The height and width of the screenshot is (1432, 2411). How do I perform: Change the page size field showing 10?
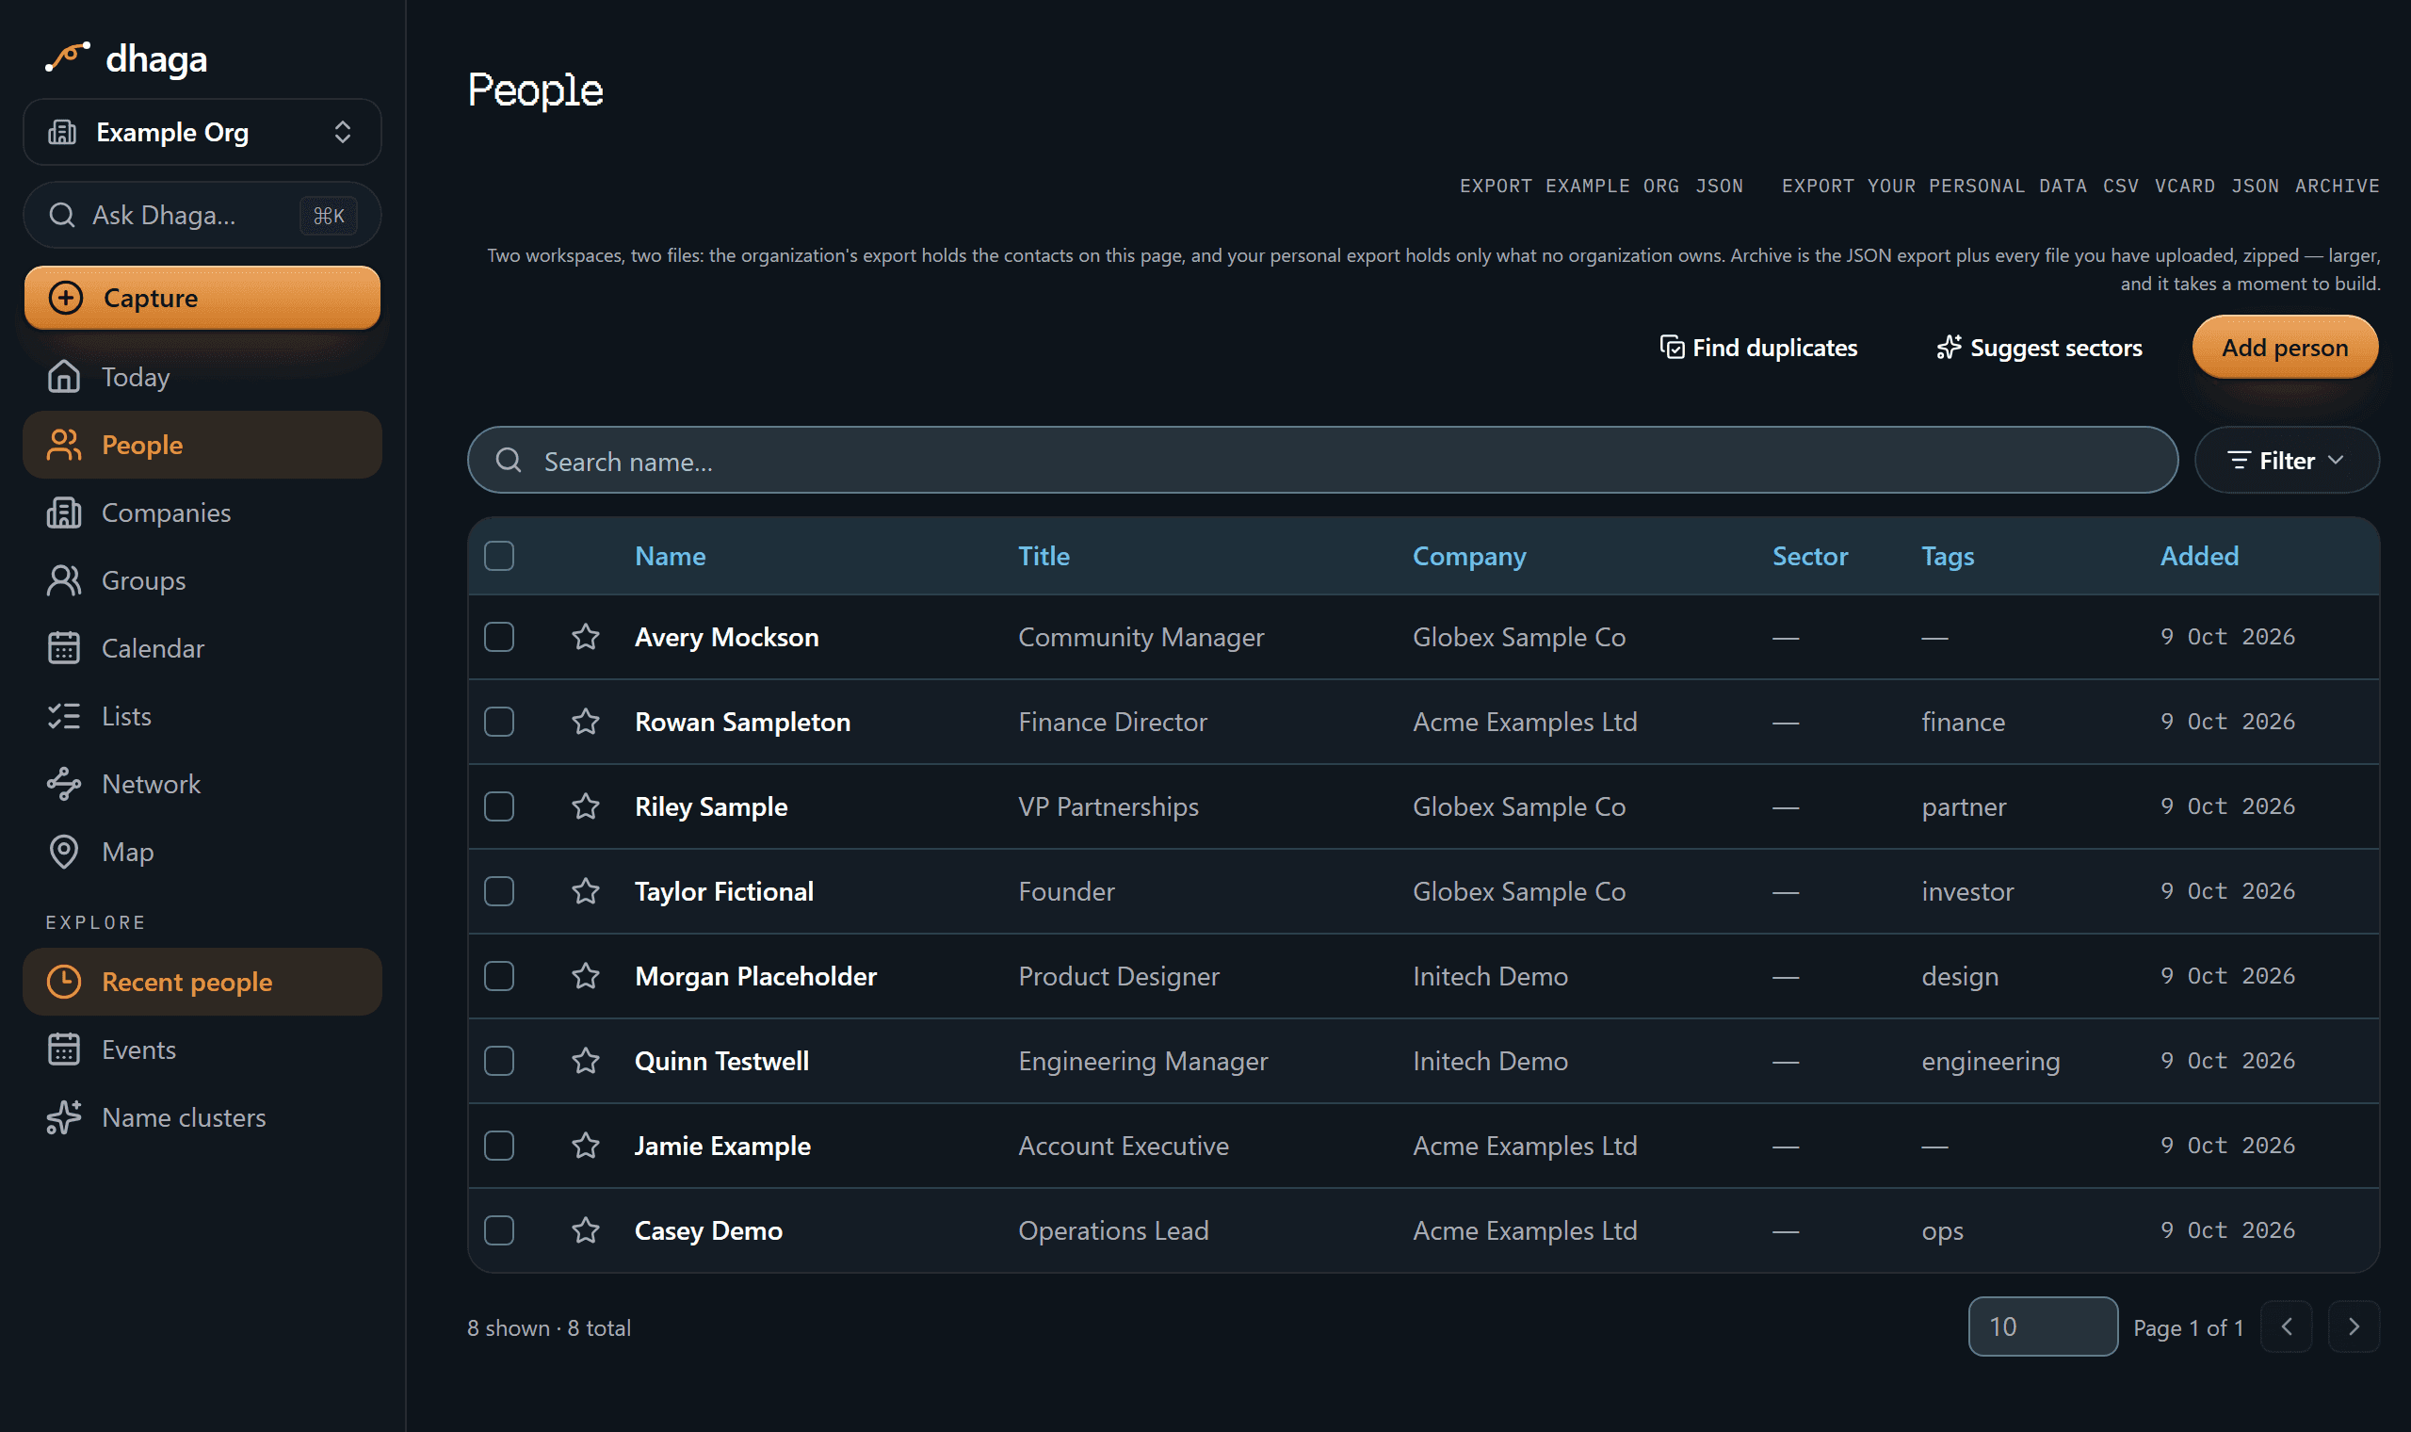2043,1326
